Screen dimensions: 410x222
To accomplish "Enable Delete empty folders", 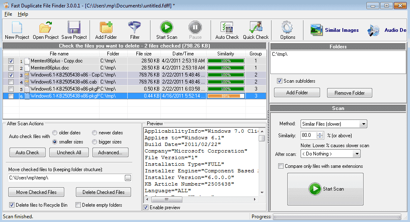I will pos(78,205).
